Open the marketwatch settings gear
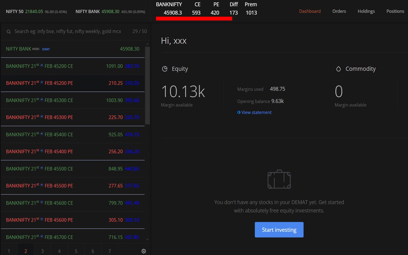Viewport: 408px width, 255px height. [143, 251]
